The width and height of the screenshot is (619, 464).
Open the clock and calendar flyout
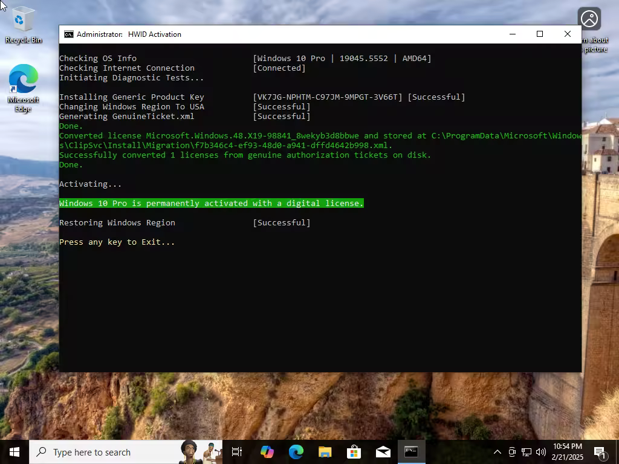tap(567, 452)
